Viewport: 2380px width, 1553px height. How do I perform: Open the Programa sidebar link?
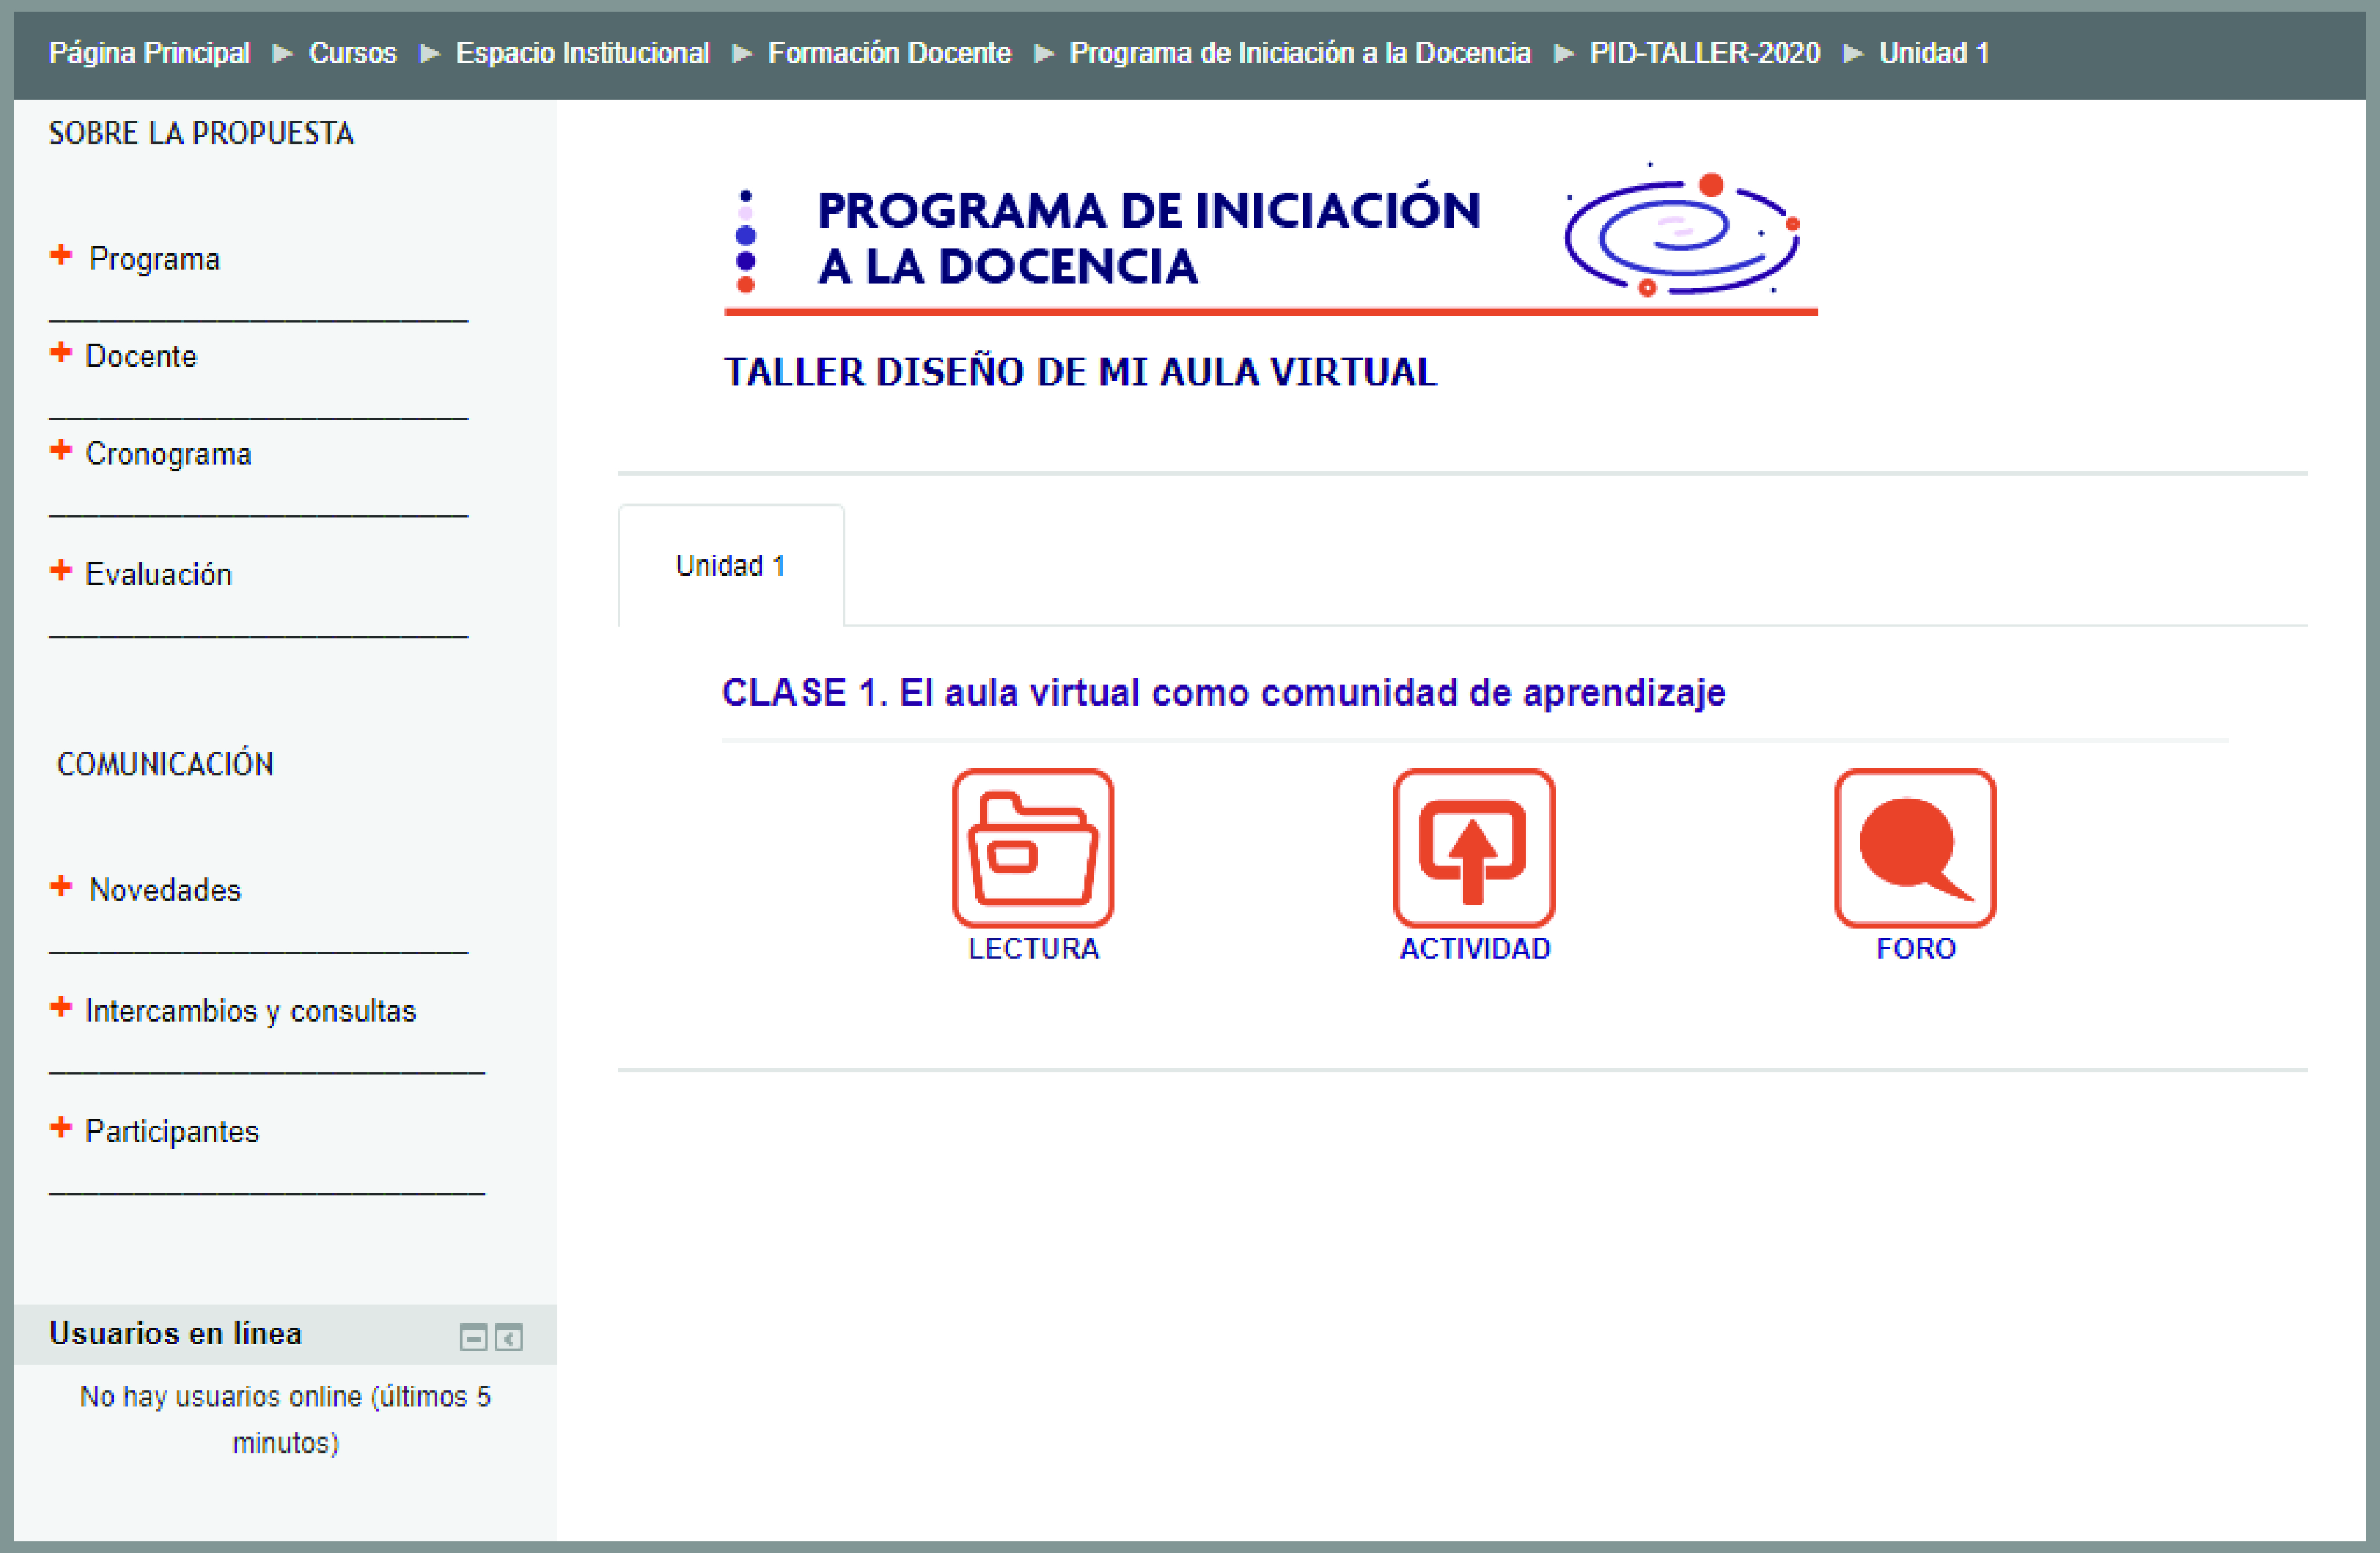154,259
